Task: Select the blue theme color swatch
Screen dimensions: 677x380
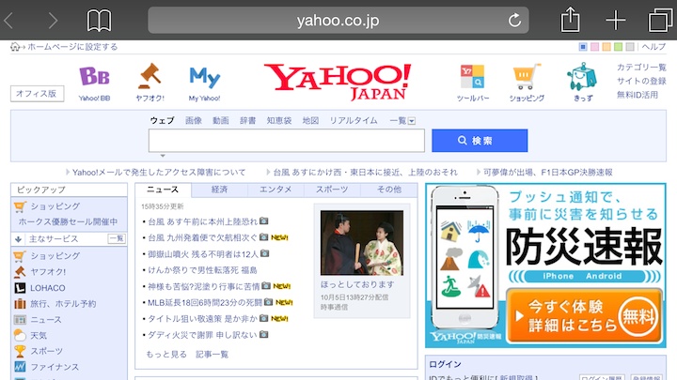Action: coord(582,47)
